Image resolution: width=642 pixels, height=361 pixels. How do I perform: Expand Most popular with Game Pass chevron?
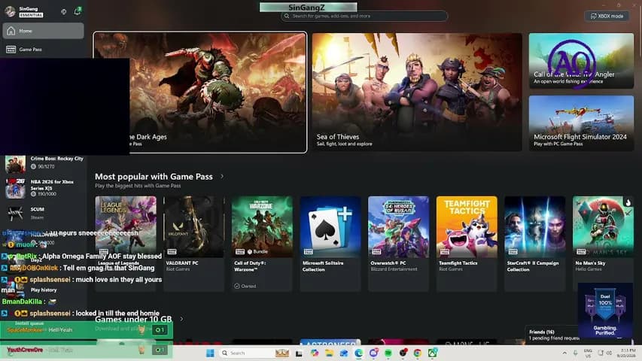(222, 177)
